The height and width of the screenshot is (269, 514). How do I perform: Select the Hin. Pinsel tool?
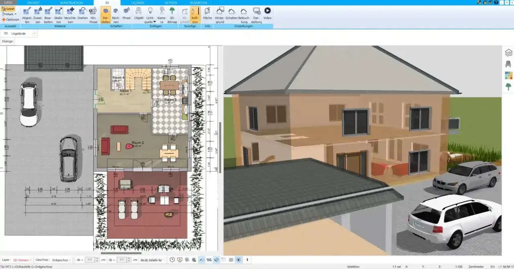coord(94,15)
